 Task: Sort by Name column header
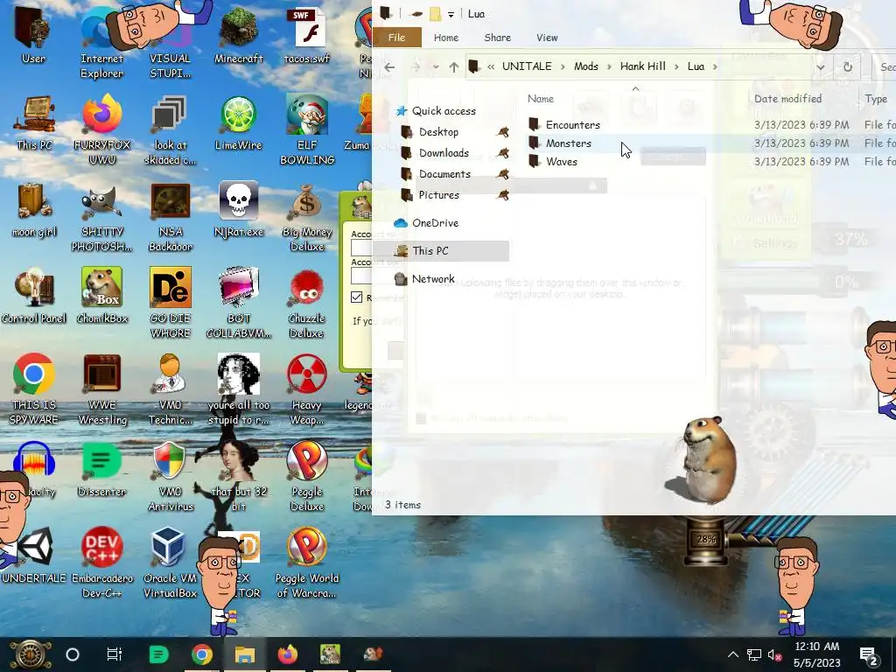tap(541, 98)
